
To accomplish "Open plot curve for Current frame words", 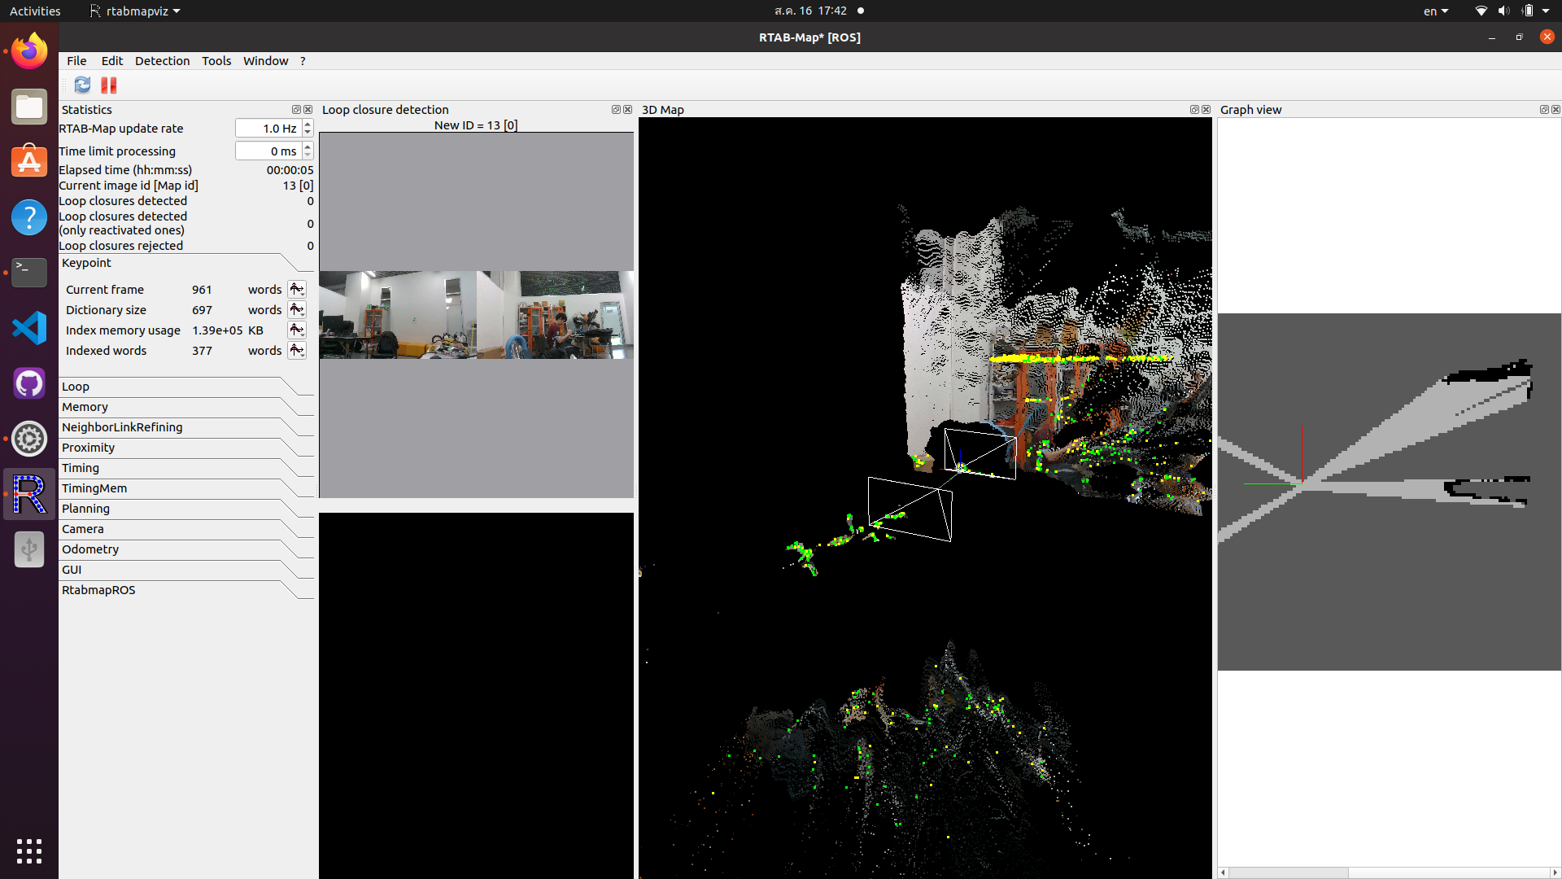I will coord(297,290).
